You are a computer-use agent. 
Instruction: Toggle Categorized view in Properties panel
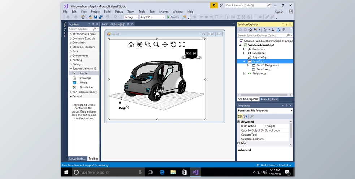pyautogui.click(x=240, y=116)
